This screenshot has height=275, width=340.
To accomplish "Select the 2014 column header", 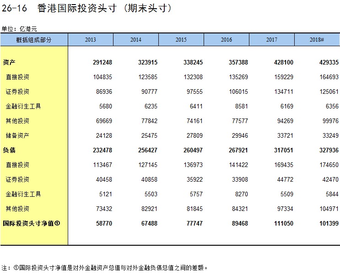I will pos(136,40).
